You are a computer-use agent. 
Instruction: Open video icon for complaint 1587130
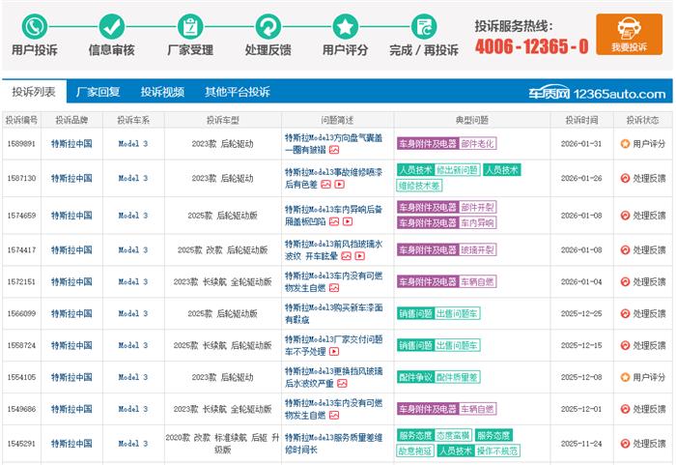[x=339, y=184]
